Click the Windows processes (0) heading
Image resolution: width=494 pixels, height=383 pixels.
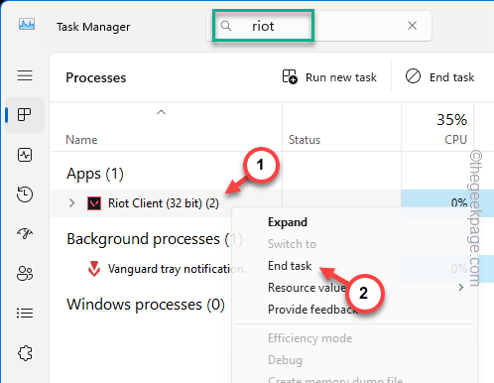click(146, 305)
